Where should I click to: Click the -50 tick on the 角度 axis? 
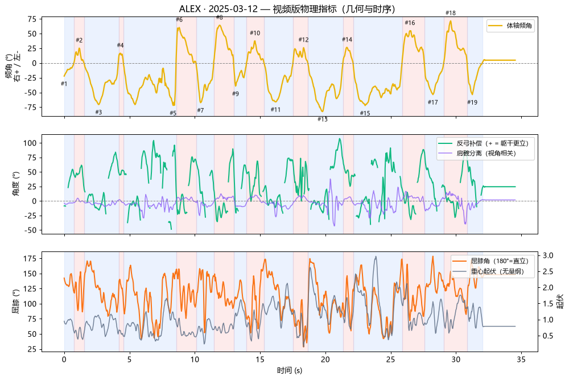pyautogui.click(x=30, y=230)
